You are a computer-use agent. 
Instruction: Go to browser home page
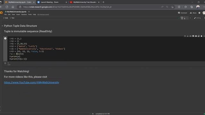point(13,7)
